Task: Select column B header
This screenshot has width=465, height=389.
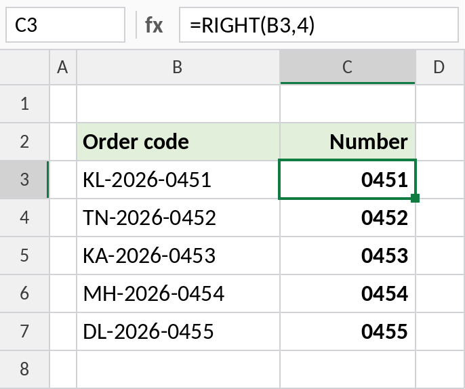Action: click(x=178, y=67)
